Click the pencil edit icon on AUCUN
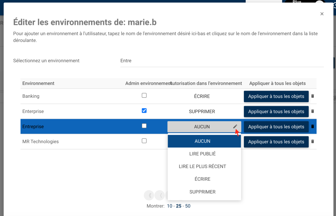This screenshot has width=336, height=216. point(235,127)
